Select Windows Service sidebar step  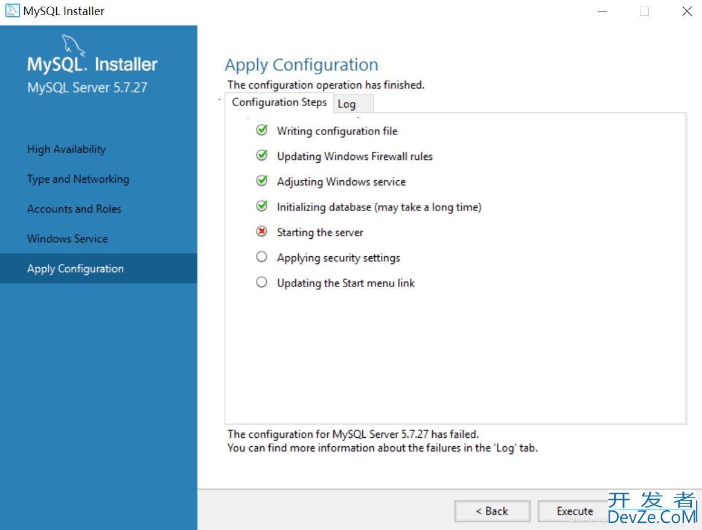point(68,239)
